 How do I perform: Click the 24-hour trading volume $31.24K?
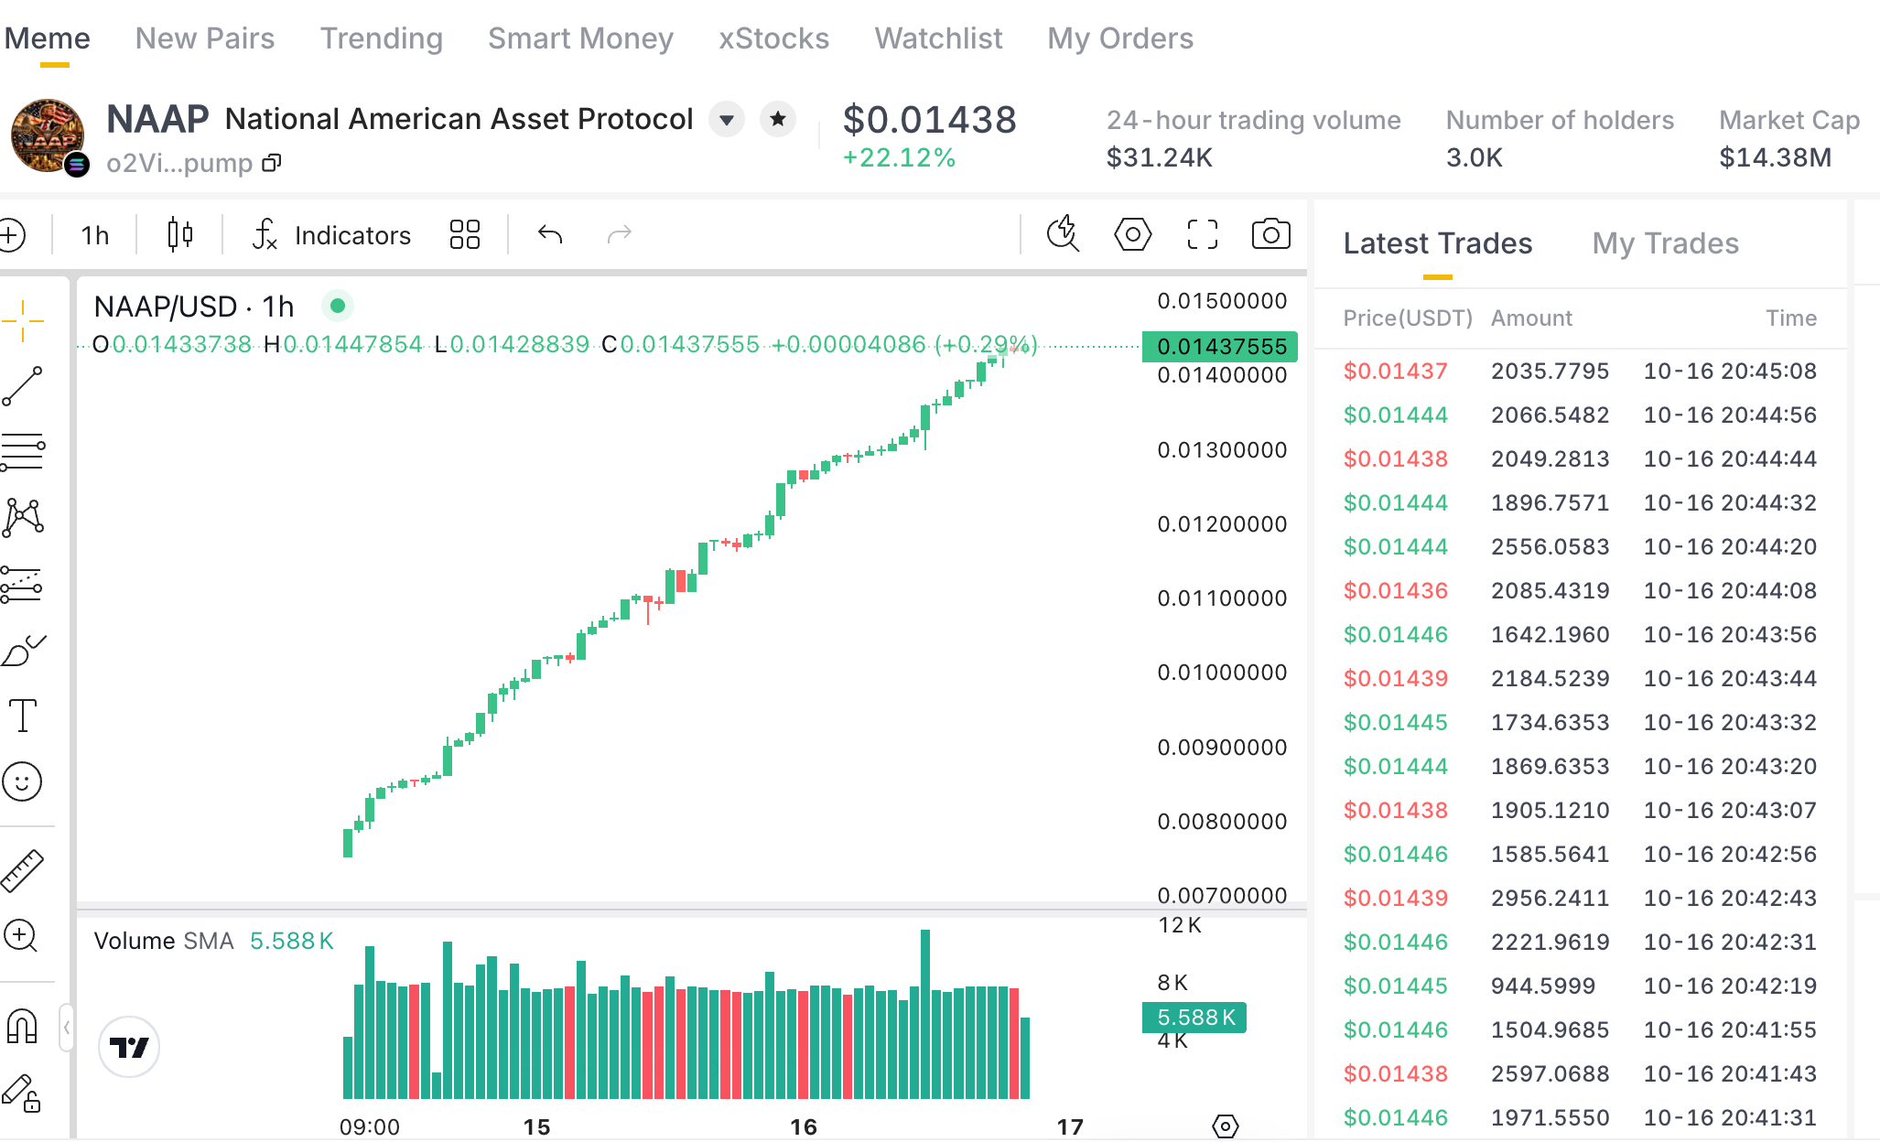(1160, 157)
